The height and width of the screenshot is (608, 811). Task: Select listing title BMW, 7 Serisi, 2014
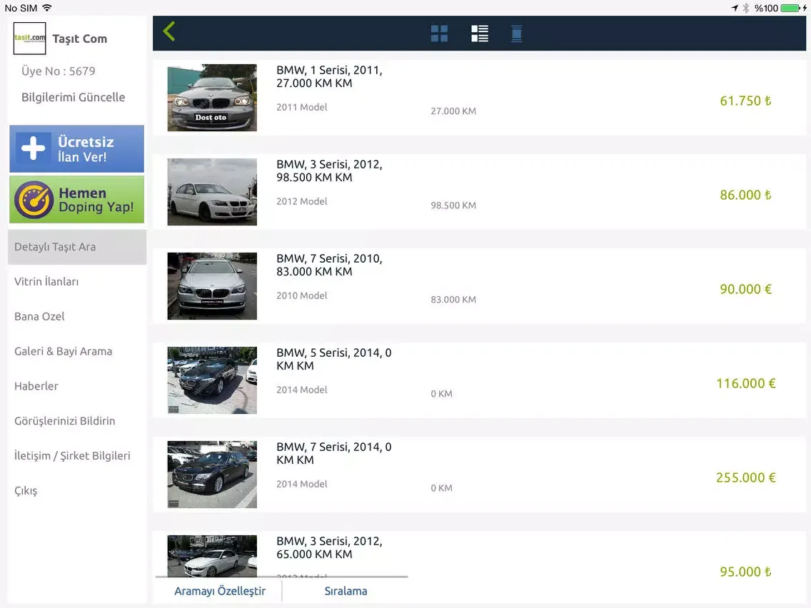coord(334,453)
